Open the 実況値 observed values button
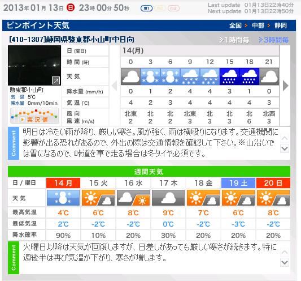Image resolution: width=301 pixels, height=281 pixels. (34, 116)
